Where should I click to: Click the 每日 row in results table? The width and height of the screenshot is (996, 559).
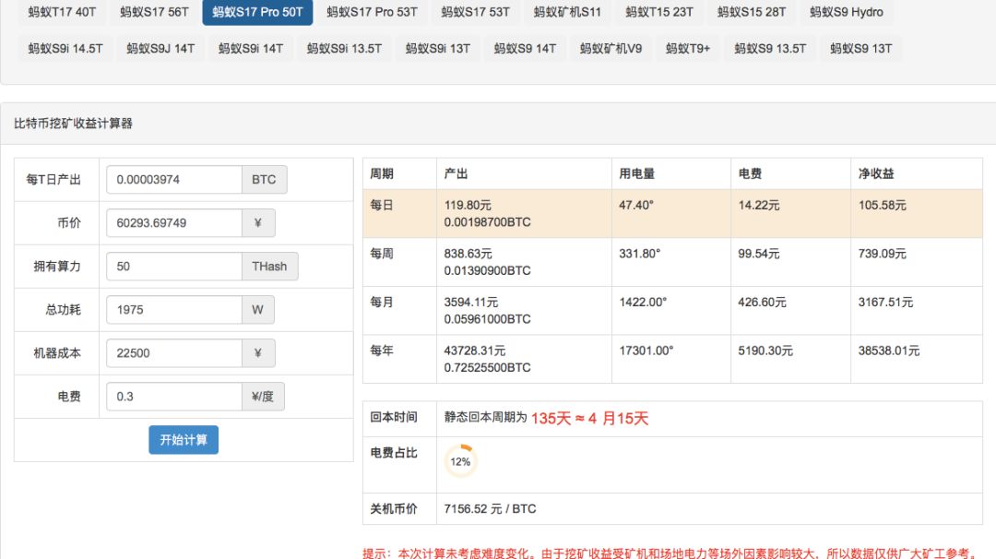tap(672, 213)
